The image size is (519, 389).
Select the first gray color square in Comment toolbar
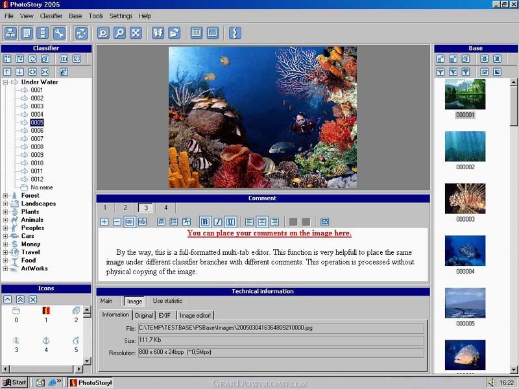click(293, 222)
